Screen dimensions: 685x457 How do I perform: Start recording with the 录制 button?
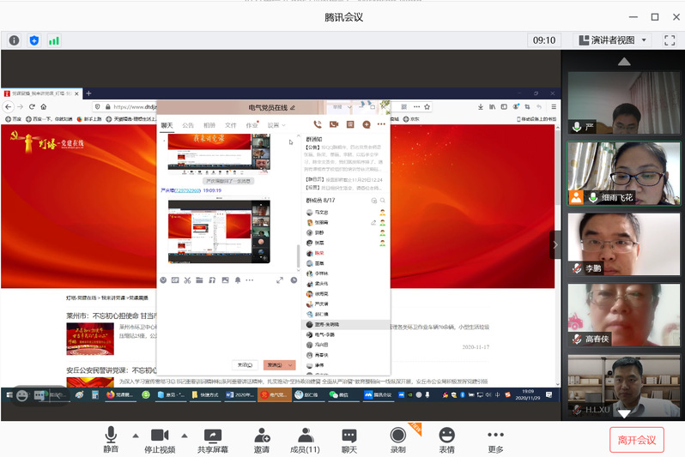[x=397, y=440]
